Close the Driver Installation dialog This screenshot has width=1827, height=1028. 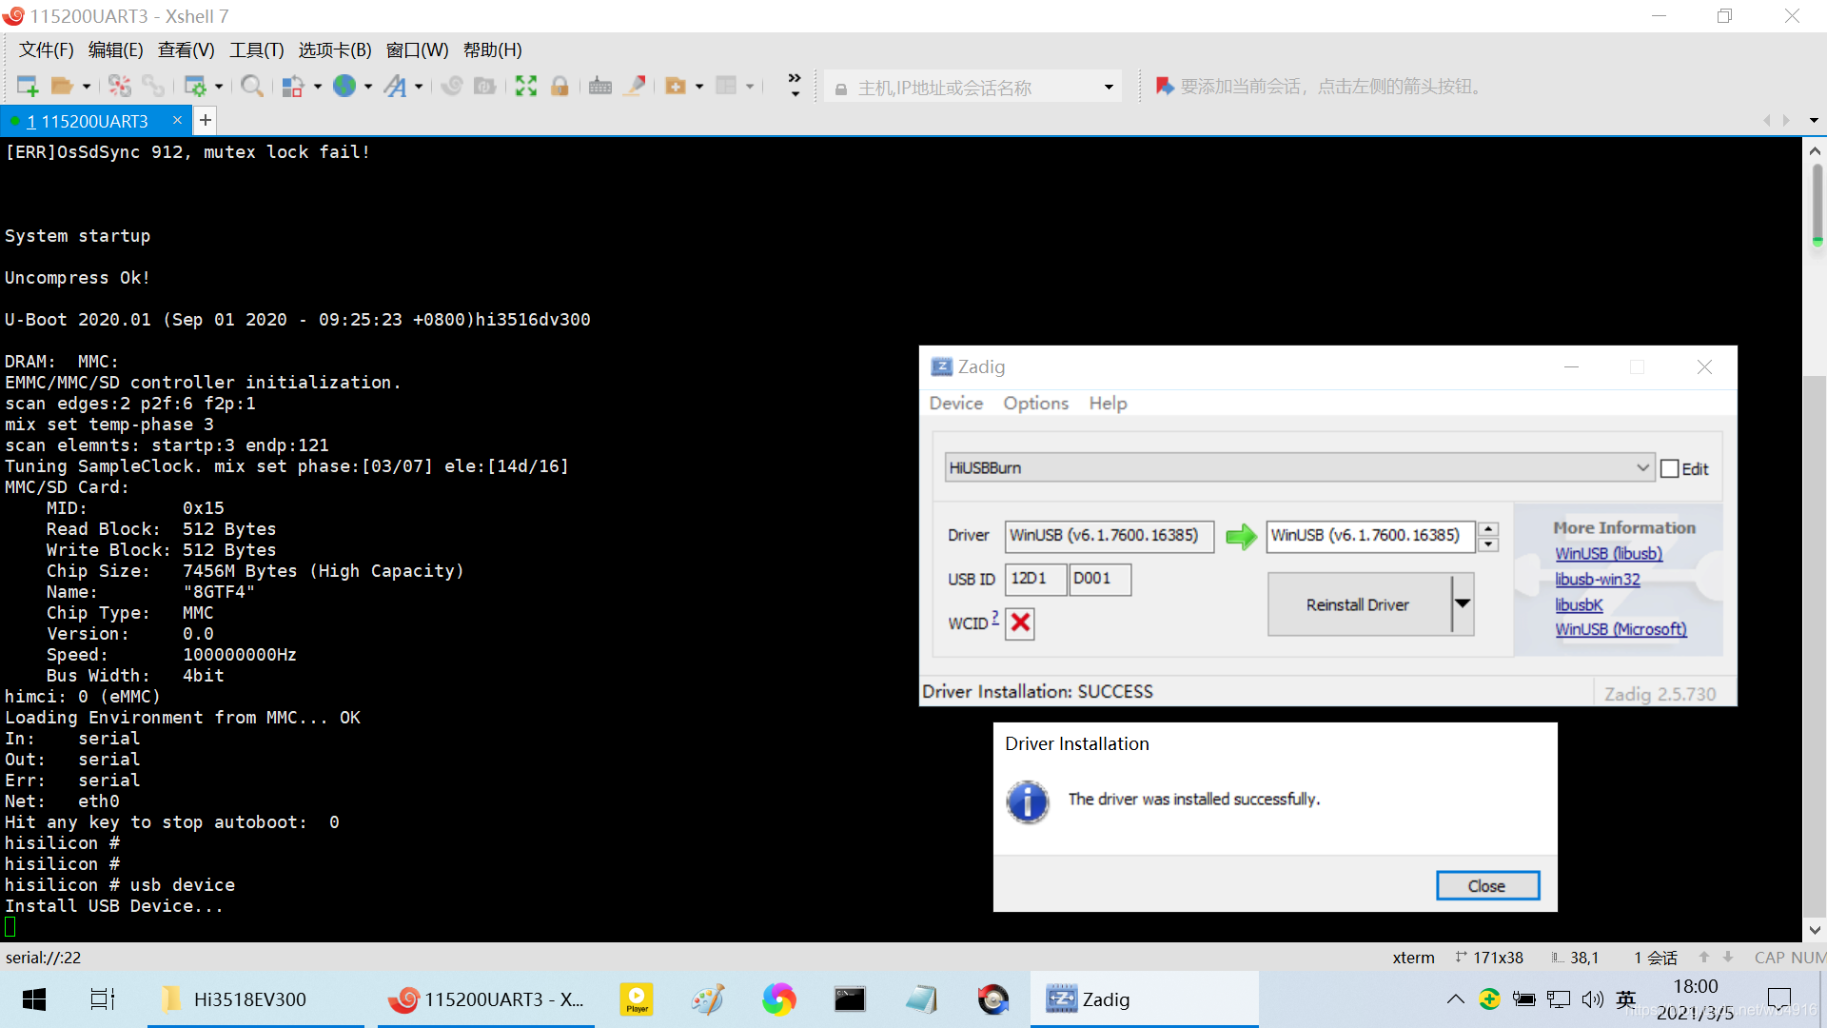pyautogui.click(x=1486, y=886)
